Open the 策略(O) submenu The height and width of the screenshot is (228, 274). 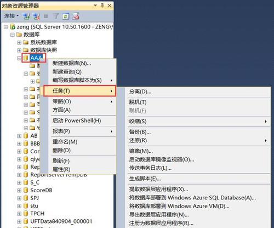coord(82,102)
